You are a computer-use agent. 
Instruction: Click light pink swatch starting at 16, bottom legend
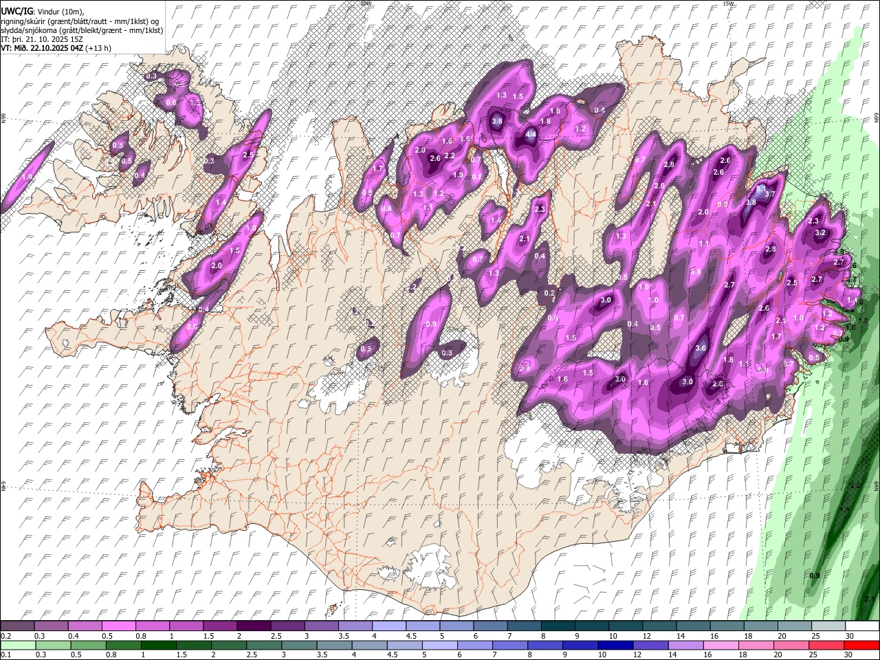pyautogui.click(x=720, y=646)
